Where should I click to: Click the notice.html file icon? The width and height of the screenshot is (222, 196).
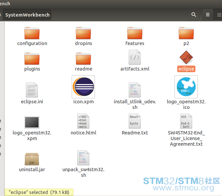click(83, 121)
